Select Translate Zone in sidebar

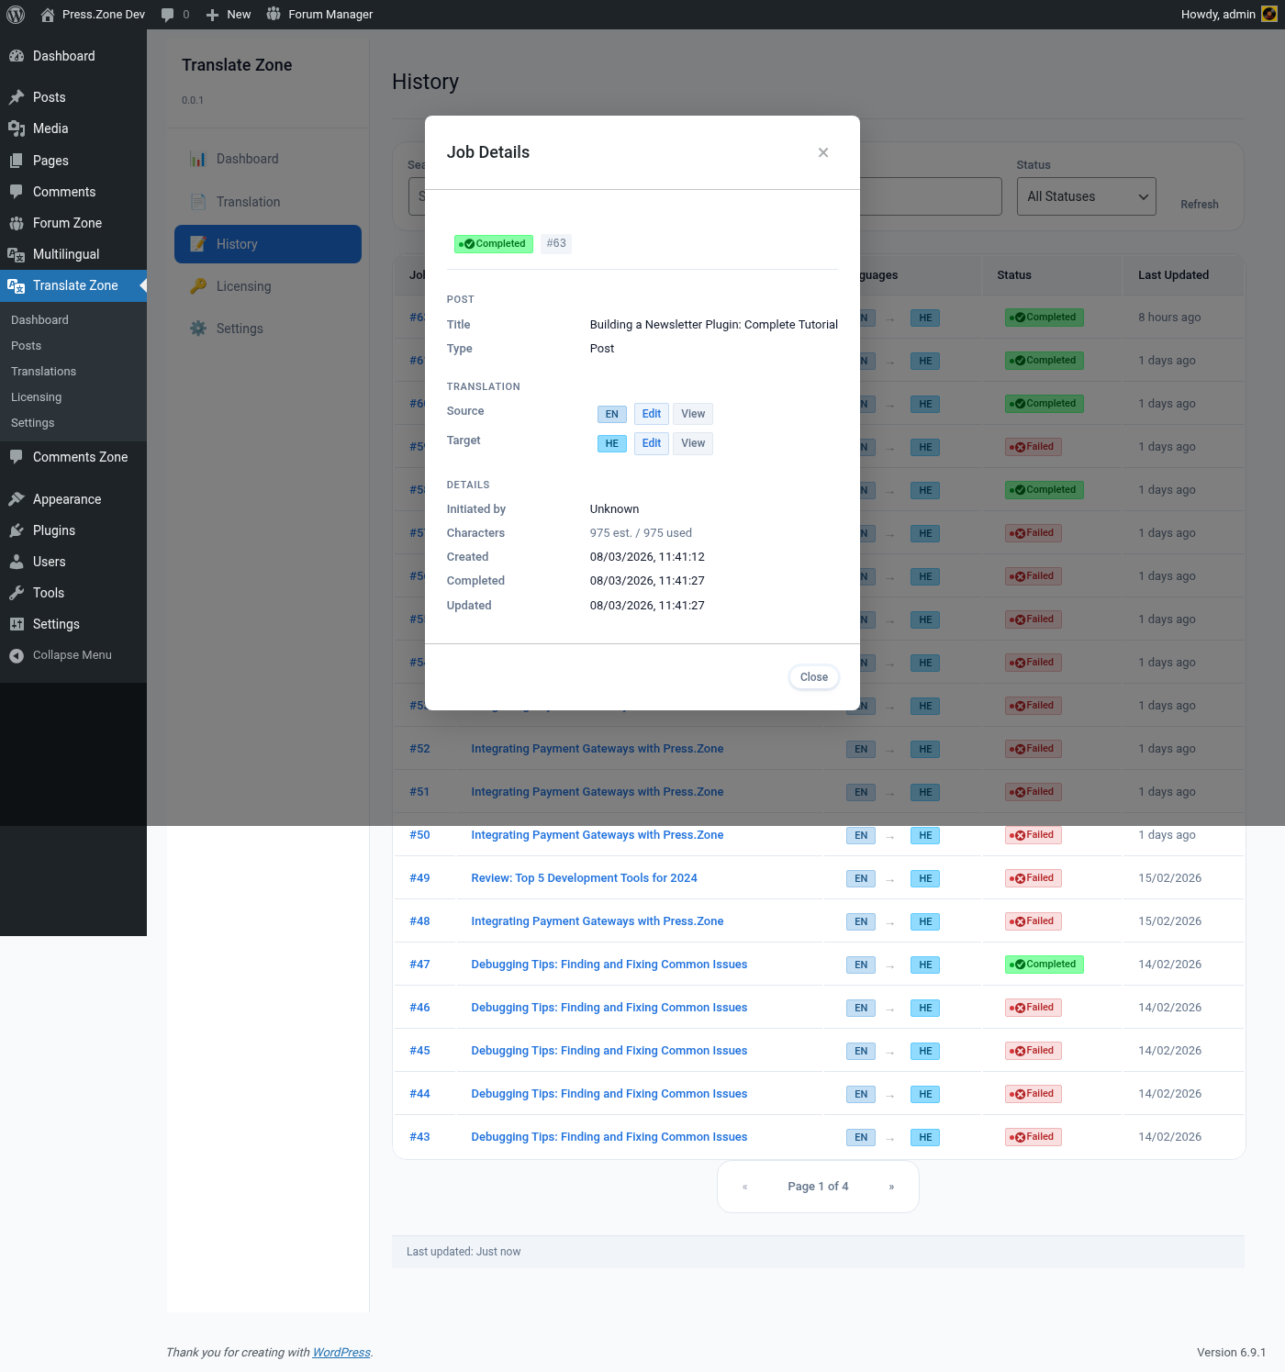pyautogui.click(x=73, y=285)
